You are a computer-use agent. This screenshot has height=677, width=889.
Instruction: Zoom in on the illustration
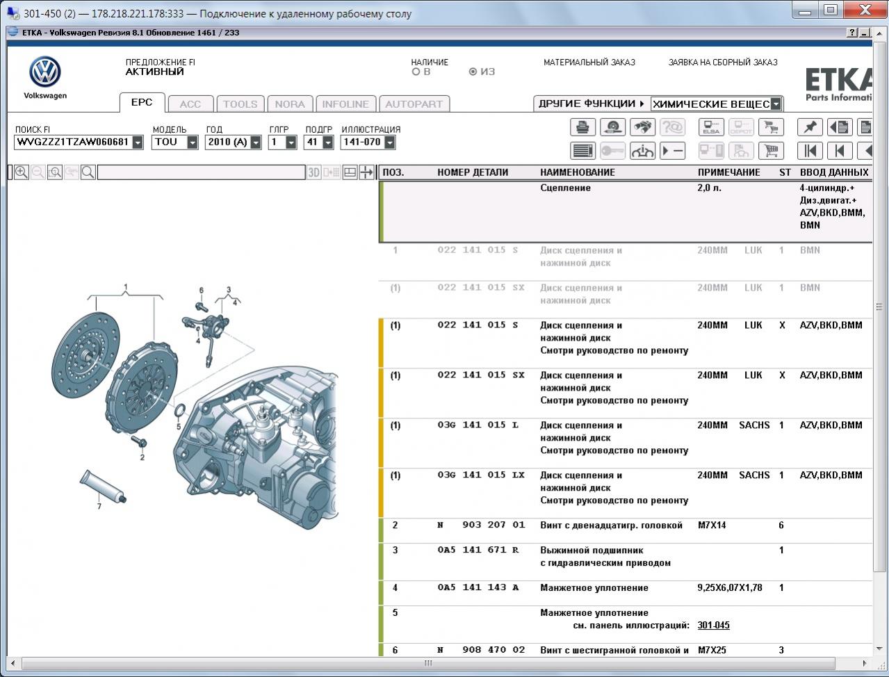coord(22,172)
